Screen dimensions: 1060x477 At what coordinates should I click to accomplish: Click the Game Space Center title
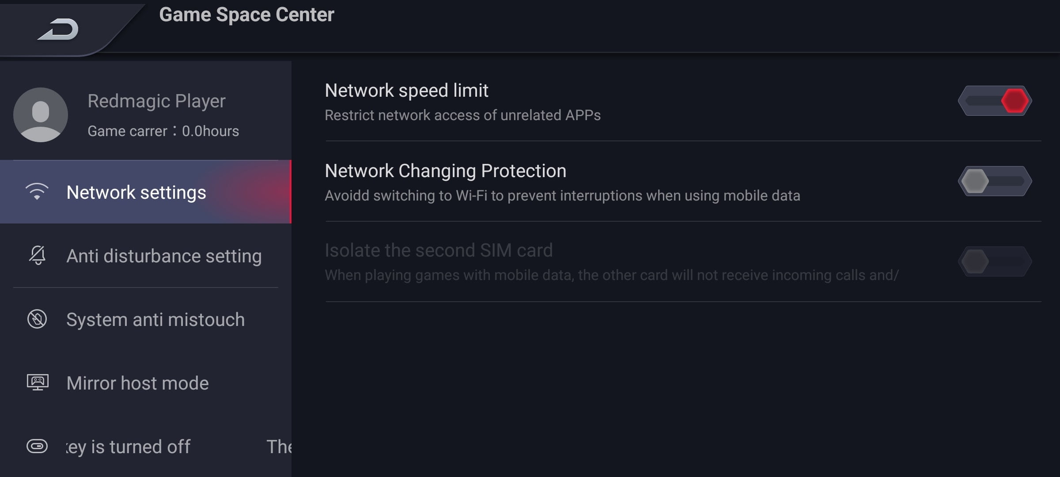(246, 15)
